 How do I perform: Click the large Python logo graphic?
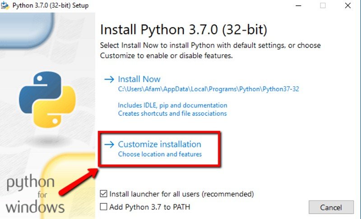pyautogui.click(x=47, y=99)
